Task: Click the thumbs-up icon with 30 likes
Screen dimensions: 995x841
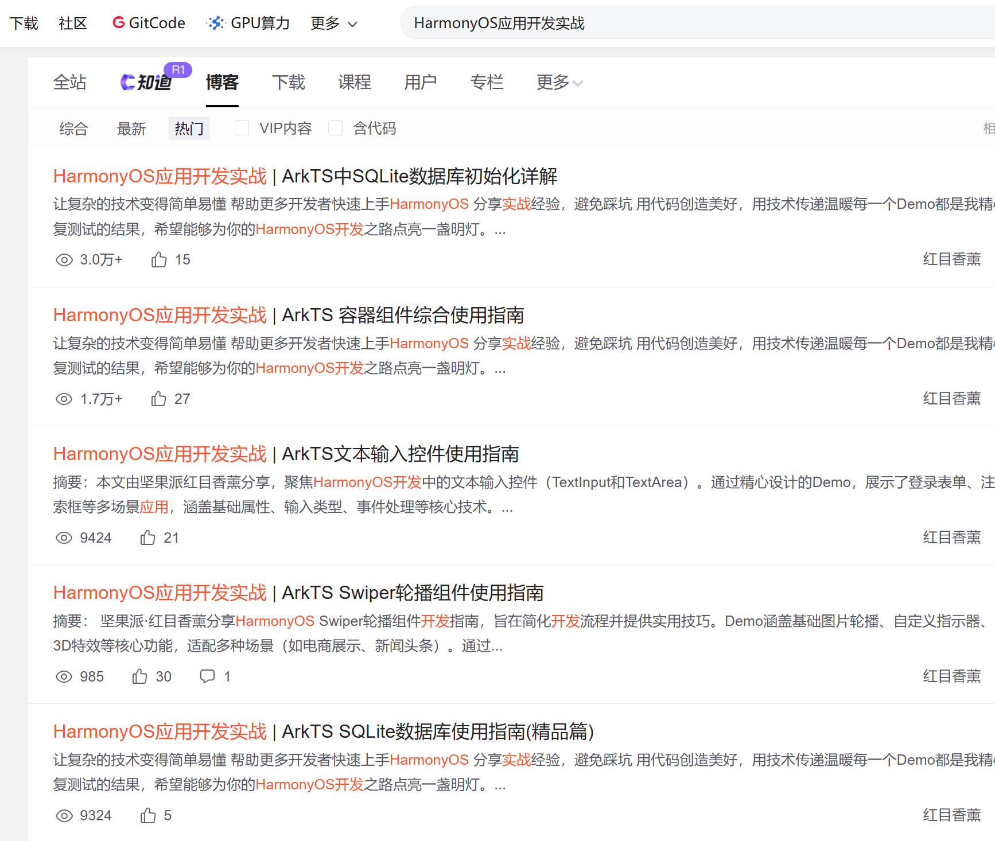Action: 140,676
